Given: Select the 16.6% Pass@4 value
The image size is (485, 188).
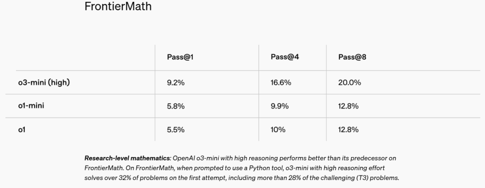Looking at the screenshot, I should [x=281, y=83].
